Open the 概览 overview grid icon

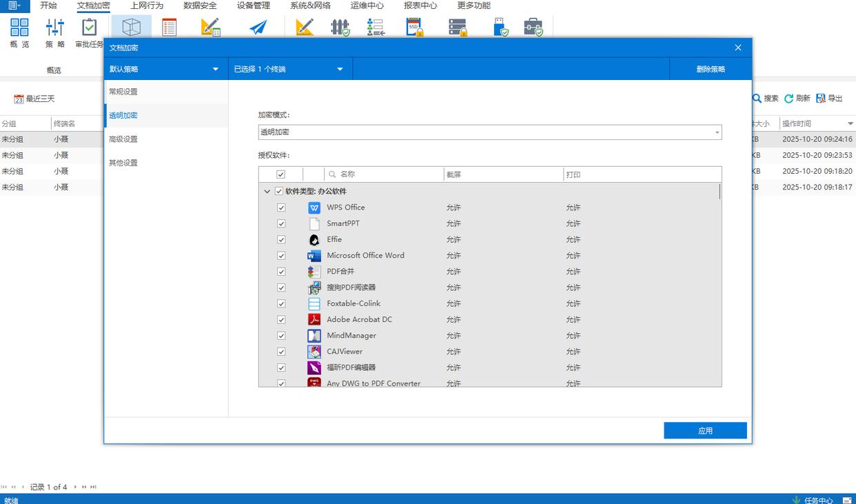[x=19, y=28]
